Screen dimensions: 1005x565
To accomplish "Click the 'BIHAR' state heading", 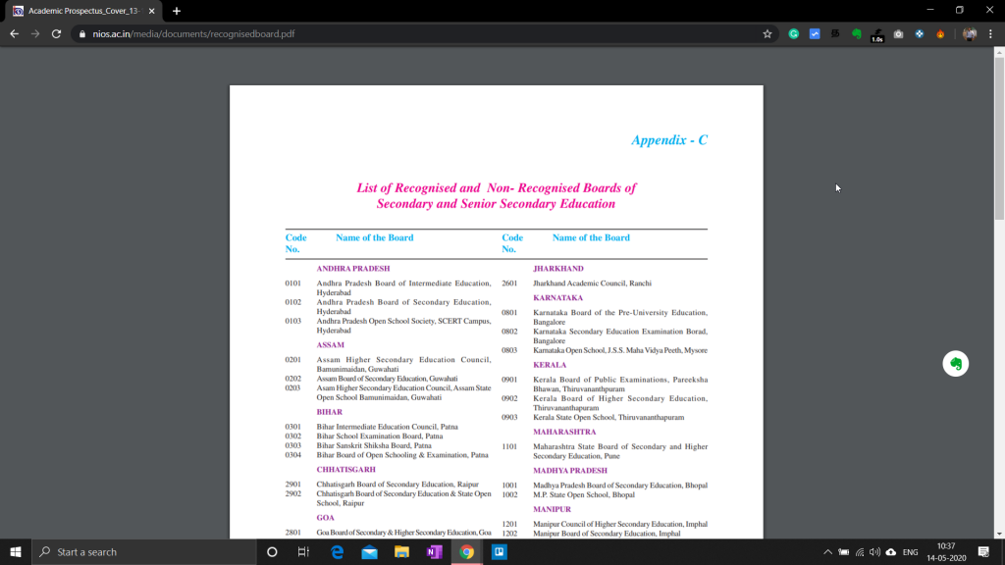I will [330, 412].
